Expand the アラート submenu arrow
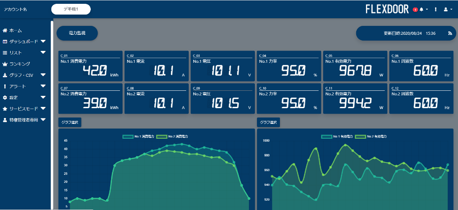This screenshot has width=458, height=210. tap(43, 86)
